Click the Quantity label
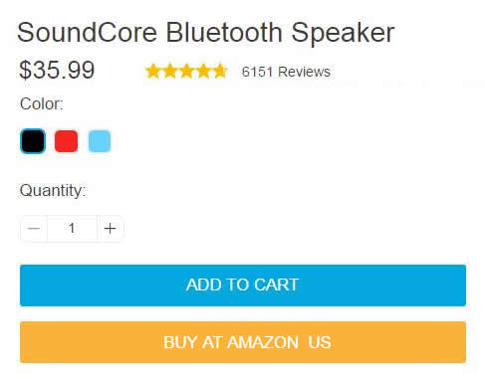 coord(53,191)
